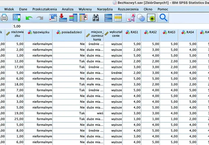Image resolution: width=209 pixels, height=145 pixels.
Task: Select the wykształcenie column header
Action: [113, 35]
